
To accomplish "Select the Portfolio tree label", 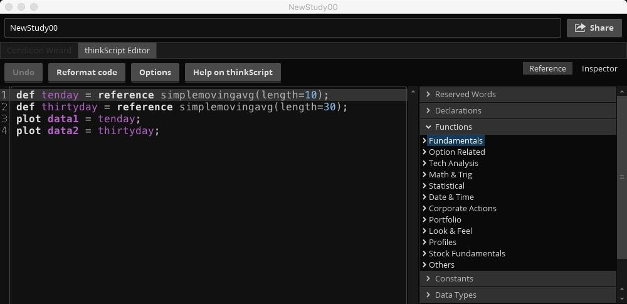I will point(445,219).
